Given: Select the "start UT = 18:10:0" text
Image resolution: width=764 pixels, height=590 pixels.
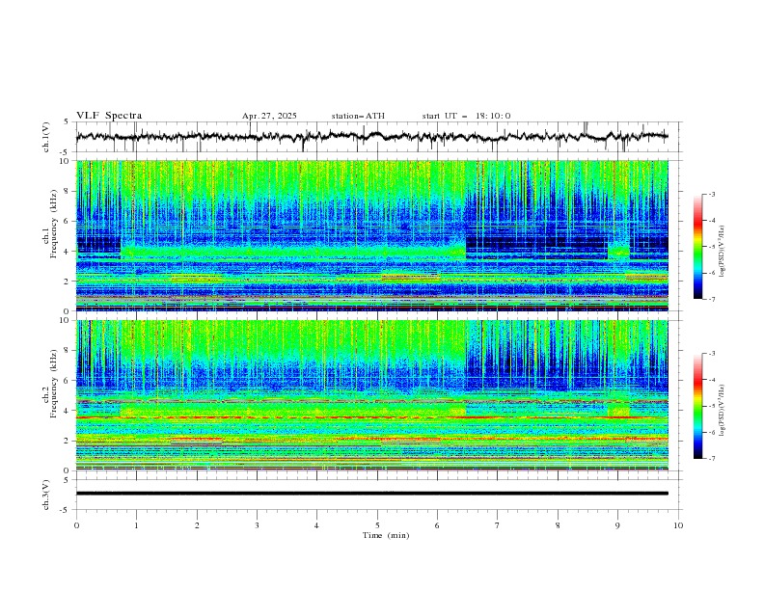Looking at the screenshot, I should pyautogui.click(x=466, y=116).
